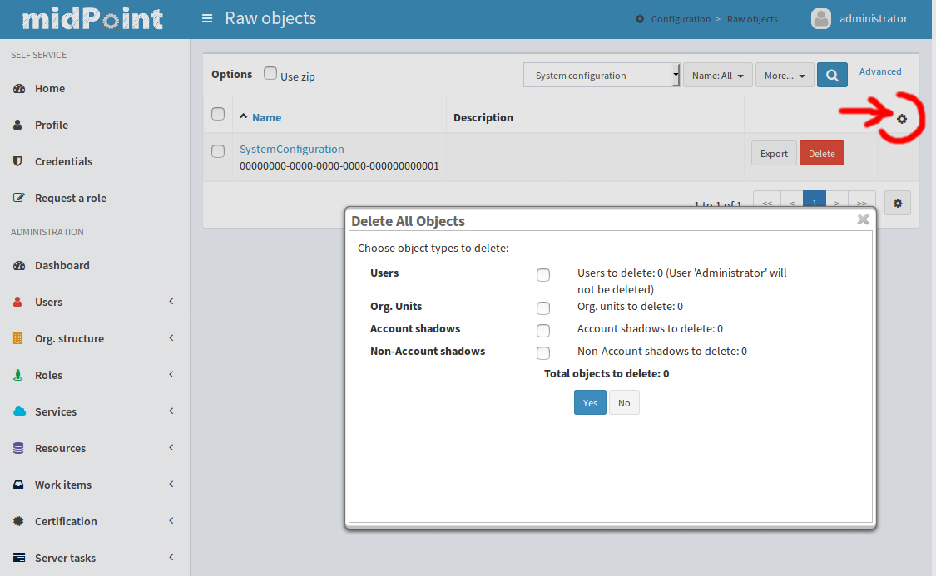Select the SystemConfiguration row checkbox
Image resolution: width=936 pixels, height=576 pixels.
point(218,151)
